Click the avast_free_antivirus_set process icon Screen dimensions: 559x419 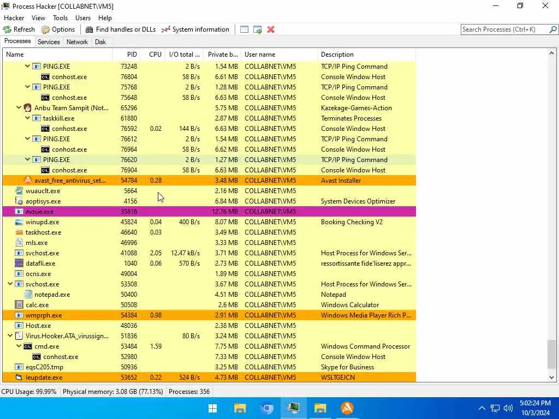pyautogui.click(x=27, y=180)
